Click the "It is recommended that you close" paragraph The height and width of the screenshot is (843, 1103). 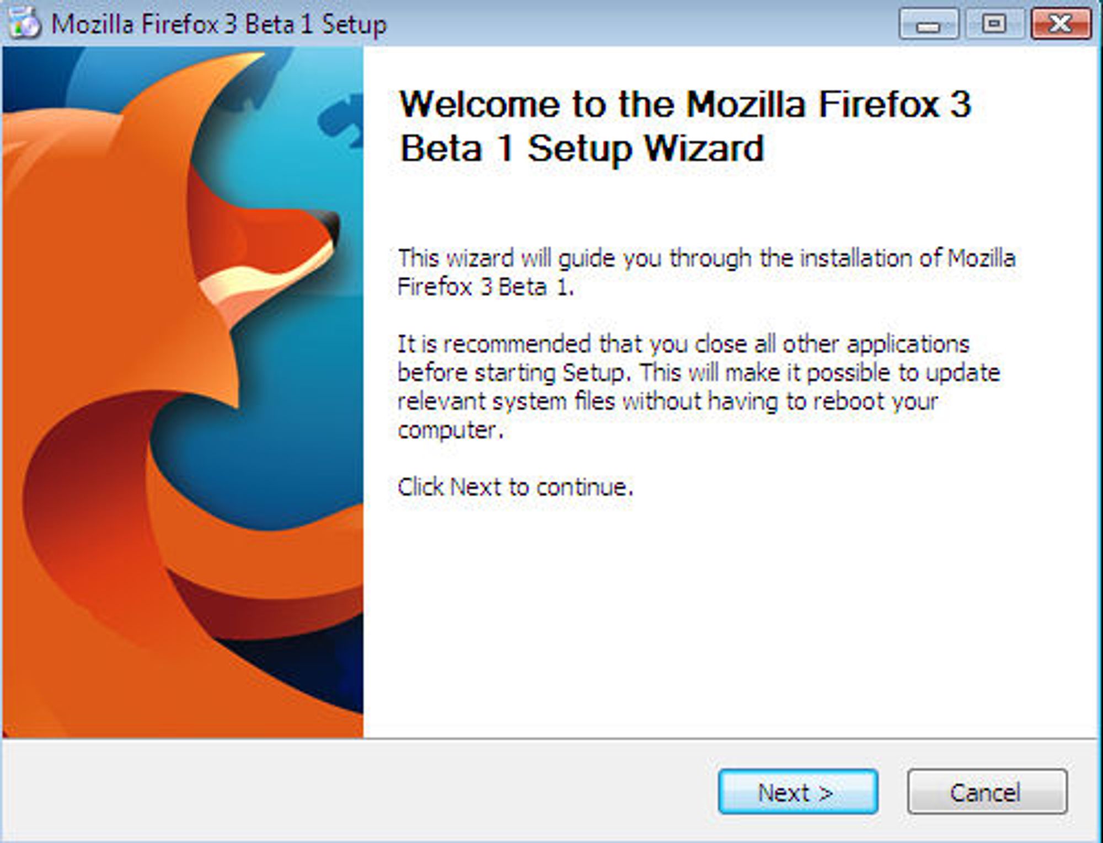pos(698,387)
